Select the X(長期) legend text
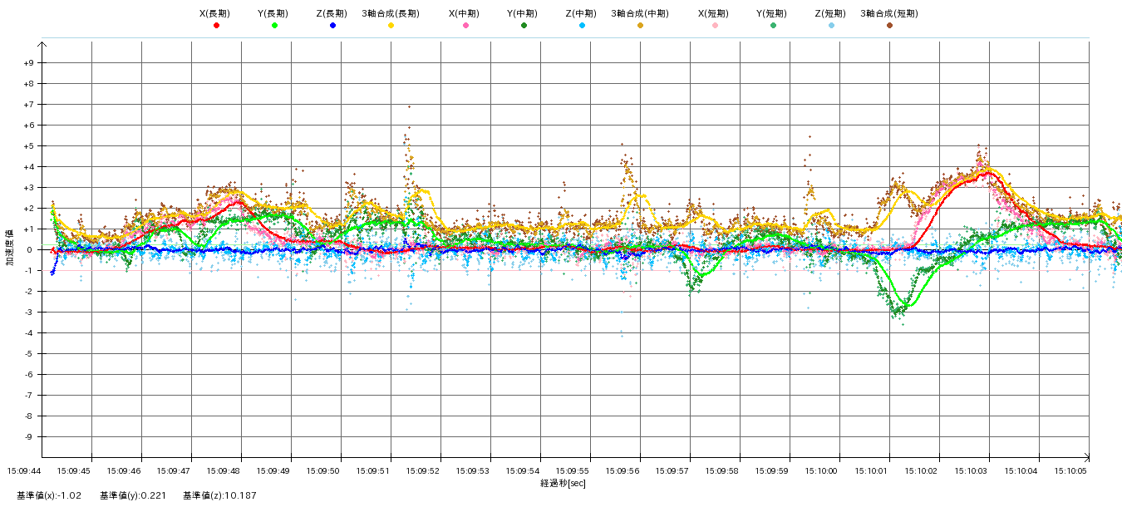Viewport: 1122px width, 507px height. click(215, 13)
